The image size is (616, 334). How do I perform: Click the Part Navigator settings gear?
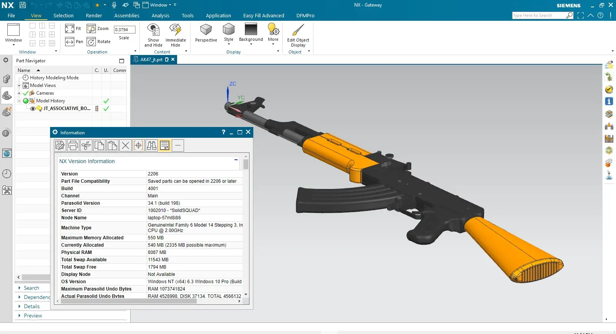point(6,60)
